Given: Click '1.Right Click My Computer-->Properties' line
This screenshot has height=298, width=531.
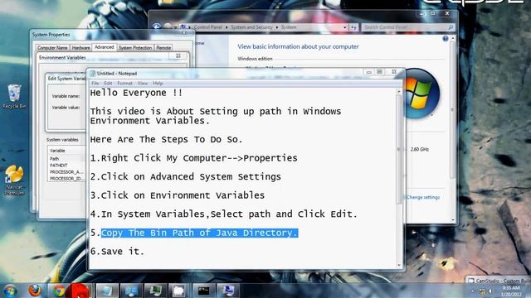Looking at the screenshot, I should pos(193,158).
